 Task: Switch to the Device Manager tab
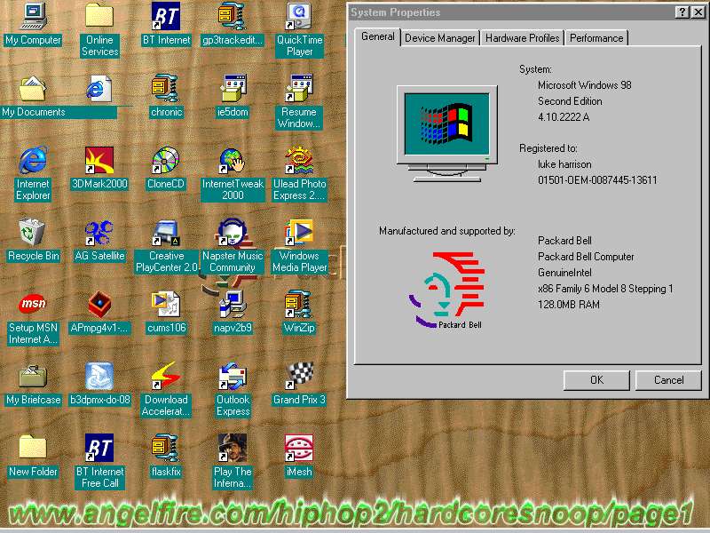click(440, 38)
